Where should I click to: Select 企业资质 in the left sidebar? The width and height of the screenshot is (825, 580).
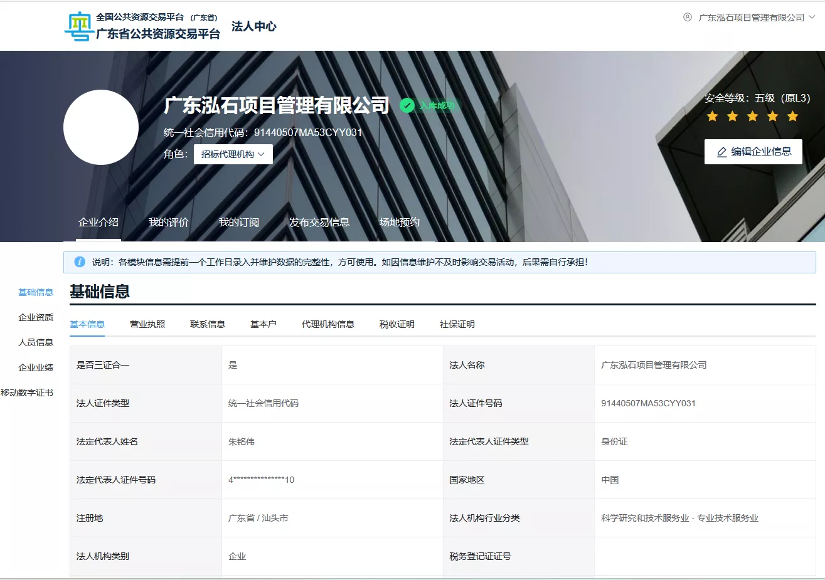coord(36,317)
